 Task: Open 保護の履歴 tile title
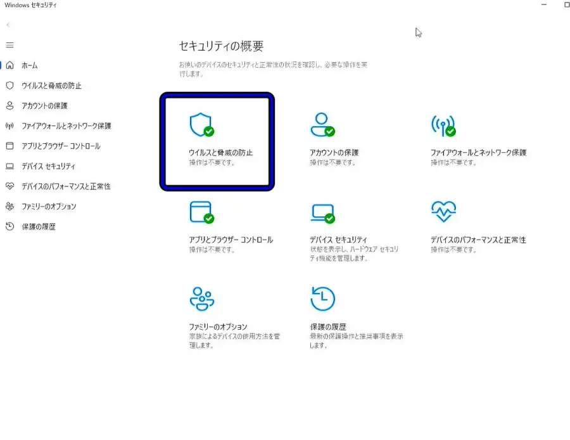(x=328, y=327)
